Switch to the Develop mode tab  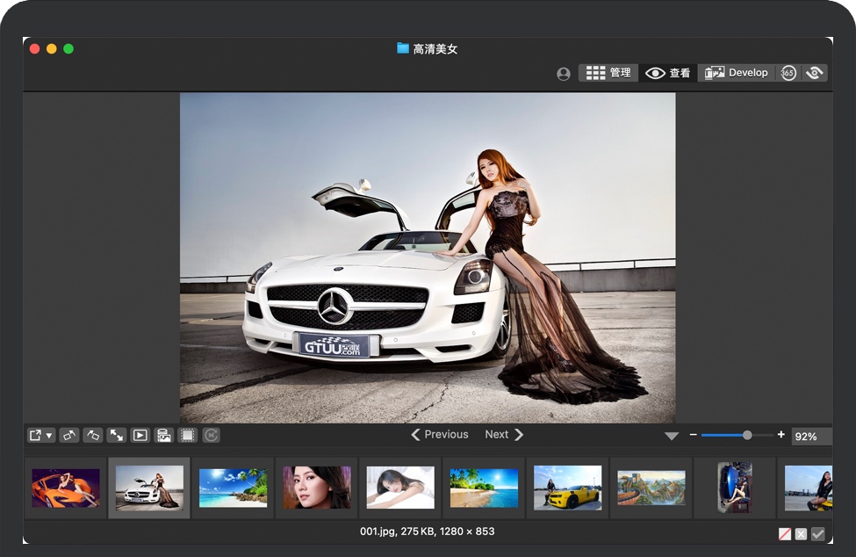[737, 73]
